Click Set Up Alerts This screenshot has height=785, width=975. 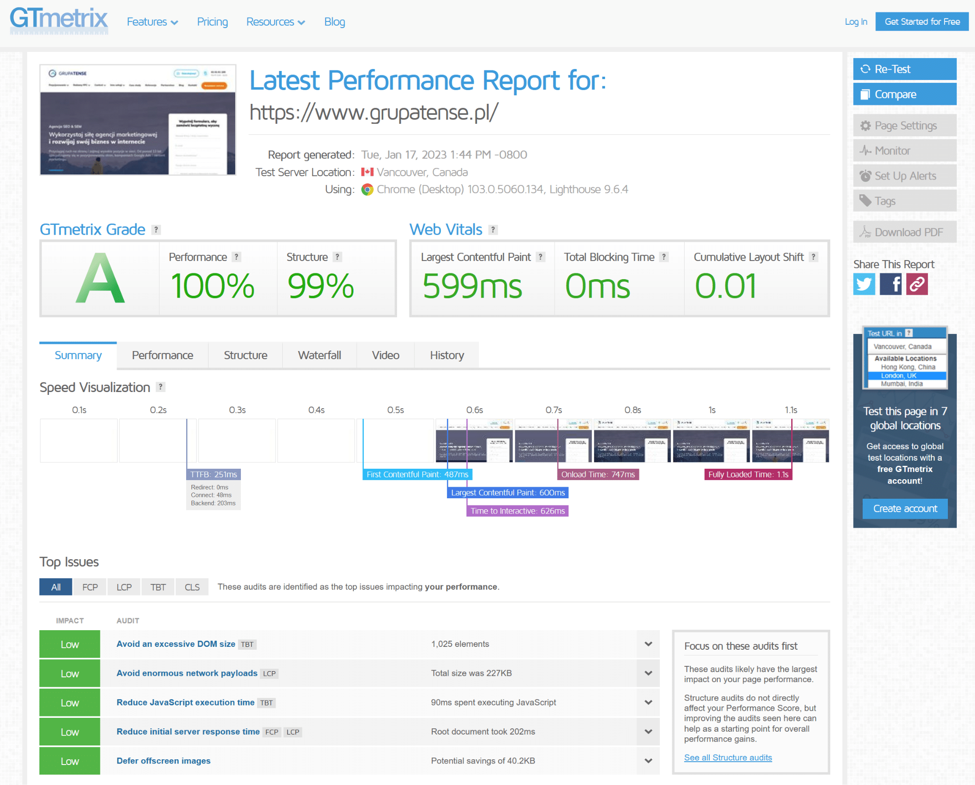905,176
